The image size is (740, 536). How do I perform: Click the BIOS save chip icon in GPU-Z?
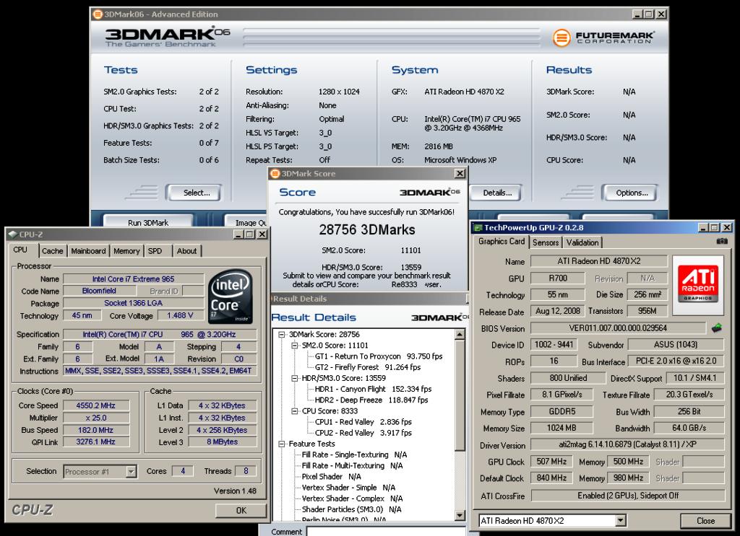[717, 328]
